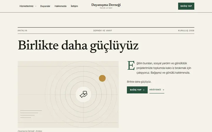Image resolution: width=212 pixels, height=132 pixels.
Task: Click the Dayanışma Derneği · Antalya caption
Action: (30, 131)
